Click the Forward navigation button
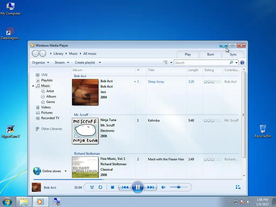Screen dimensions: 276x207 pos(43,54)
